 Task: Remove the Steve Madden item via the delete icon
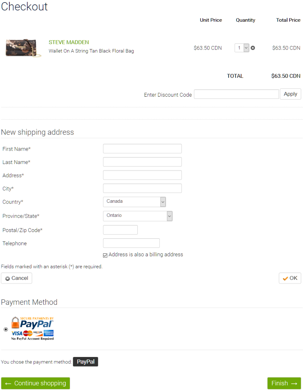pyautogui.click(x=253, y=48)
